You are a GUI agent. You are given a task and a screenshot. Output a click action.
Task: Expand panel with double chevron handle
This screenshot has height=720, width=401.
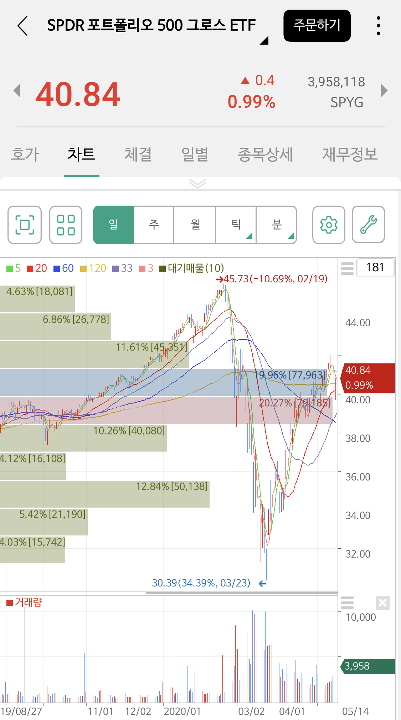[x=198, y=183]
